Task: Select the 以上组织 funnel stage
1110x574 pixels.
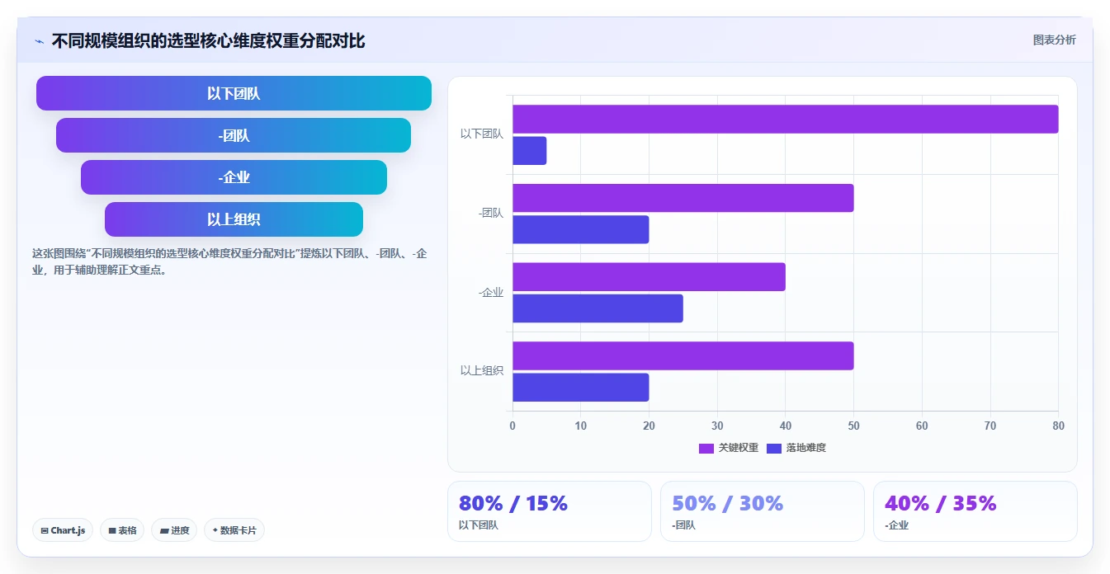Action: coord(234,219)
